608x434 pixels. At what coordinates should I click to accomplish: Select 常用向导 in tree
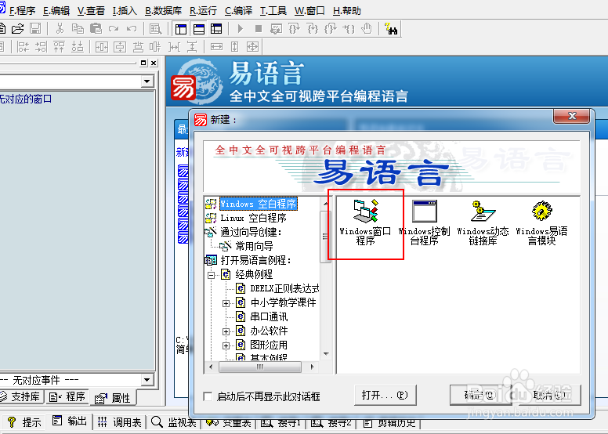[x=254, y=246]
